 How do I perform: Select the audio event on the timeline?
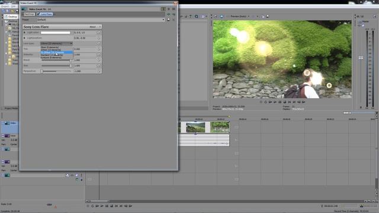point(204,140)
